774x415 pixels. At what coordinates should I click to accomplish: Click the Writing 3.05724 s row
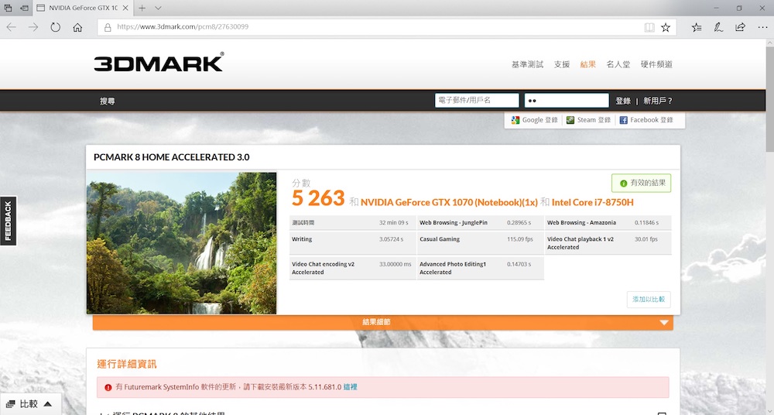pos(352,242)
